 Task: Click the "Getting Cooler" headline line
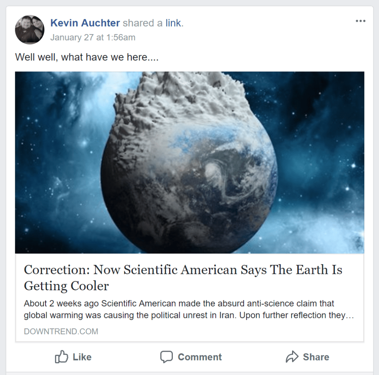point(67,286)
